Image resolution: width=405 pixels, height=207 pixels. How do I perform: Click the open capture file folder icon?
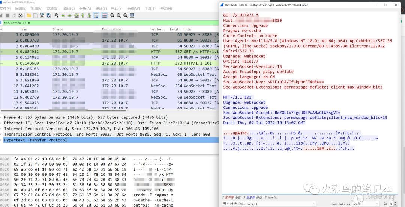28,15
